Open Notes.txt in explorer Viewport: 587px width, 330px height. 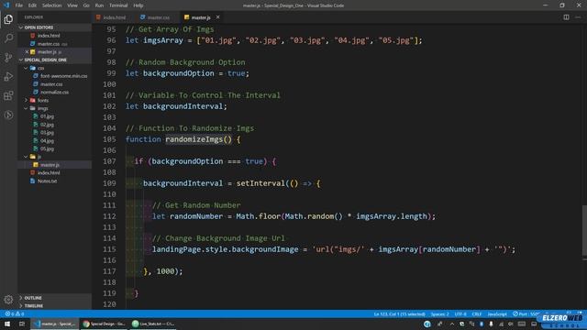[47, 181]
